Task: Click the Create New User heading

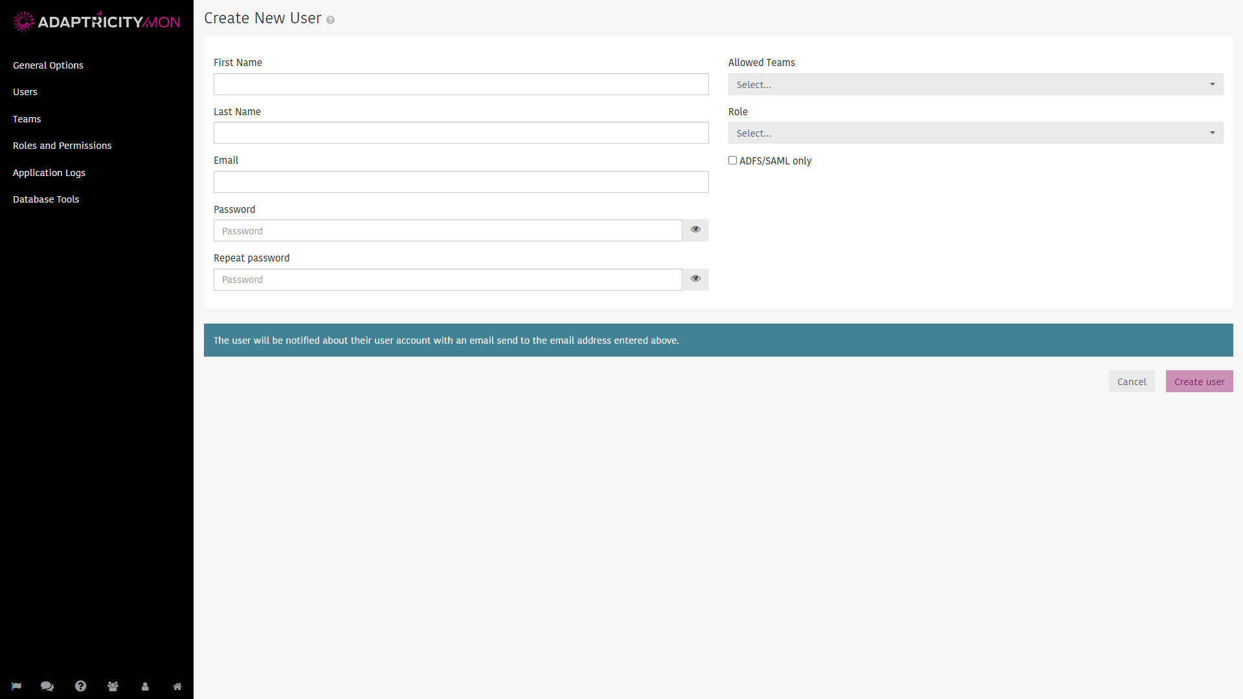Action: point(263,18)
